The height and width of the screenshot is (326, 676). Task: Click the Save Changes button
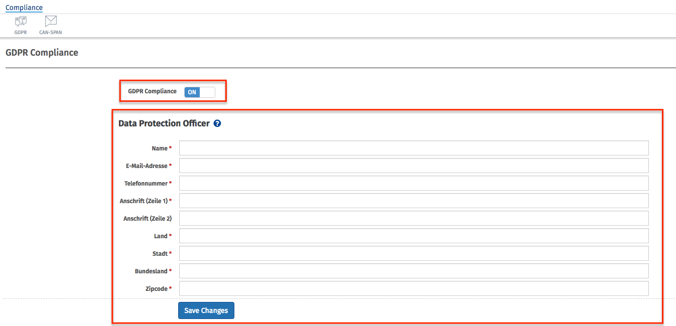tap(206, 310)
